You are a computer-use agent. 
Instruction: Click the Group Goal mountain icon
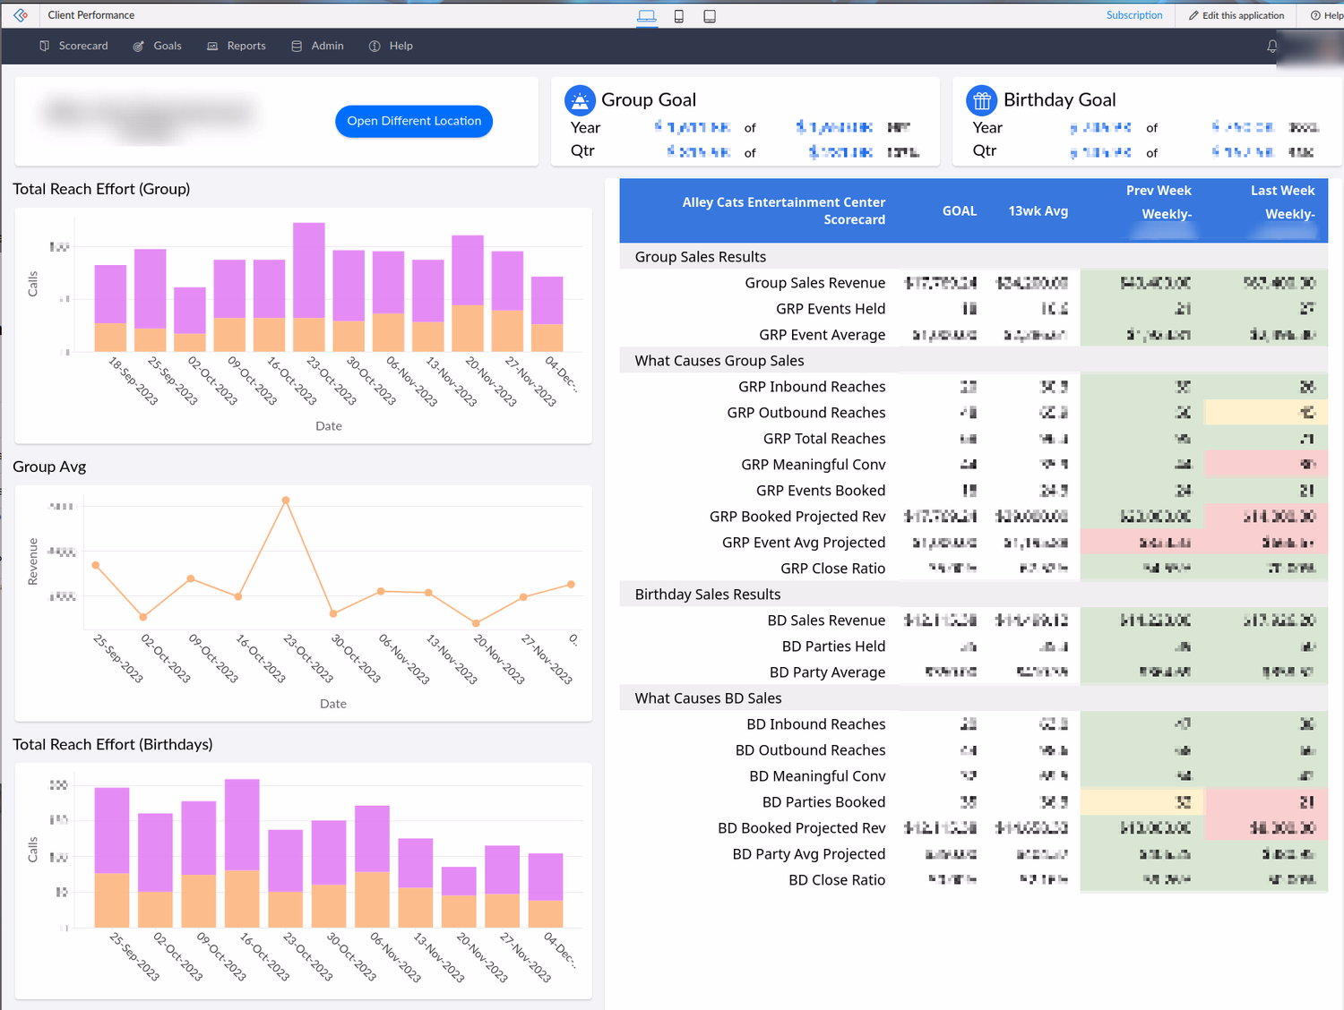pos(580,99)
